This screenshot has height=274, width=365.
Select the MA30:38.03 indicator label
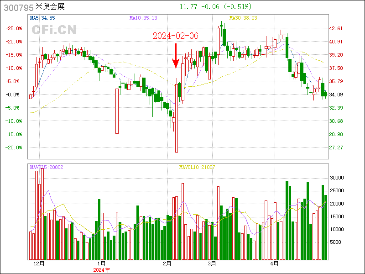pos(243,18)
